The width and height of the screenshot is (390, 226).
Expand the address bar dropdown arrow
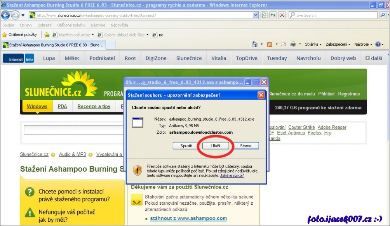click(256, 15)
